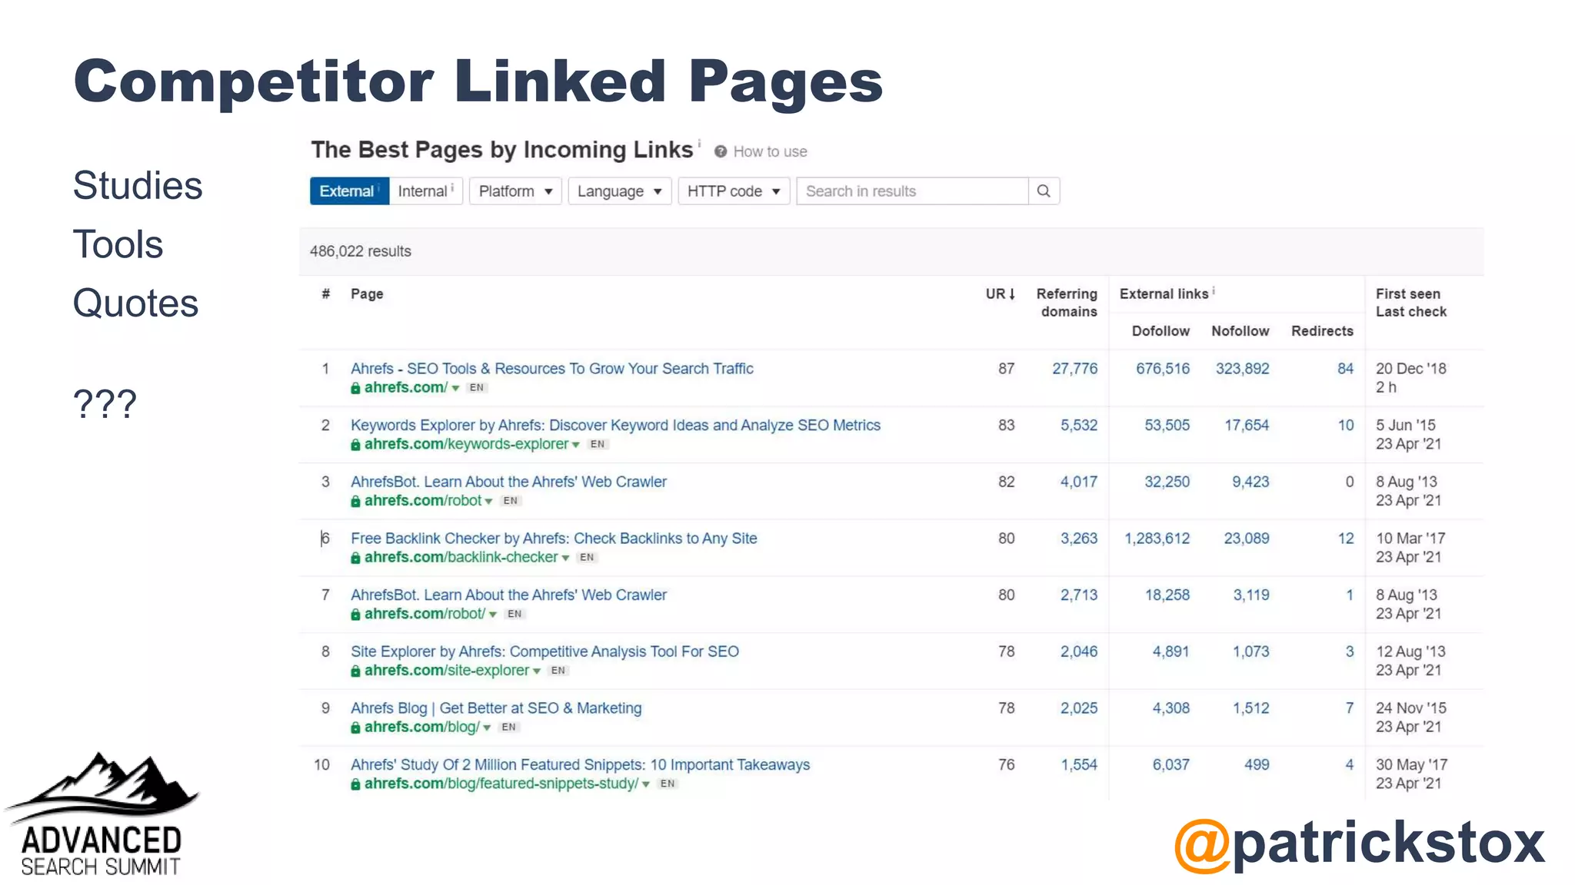
Task: Open Study Of 2 Million Featured Snippets link
Action: [x=580, y=765]
